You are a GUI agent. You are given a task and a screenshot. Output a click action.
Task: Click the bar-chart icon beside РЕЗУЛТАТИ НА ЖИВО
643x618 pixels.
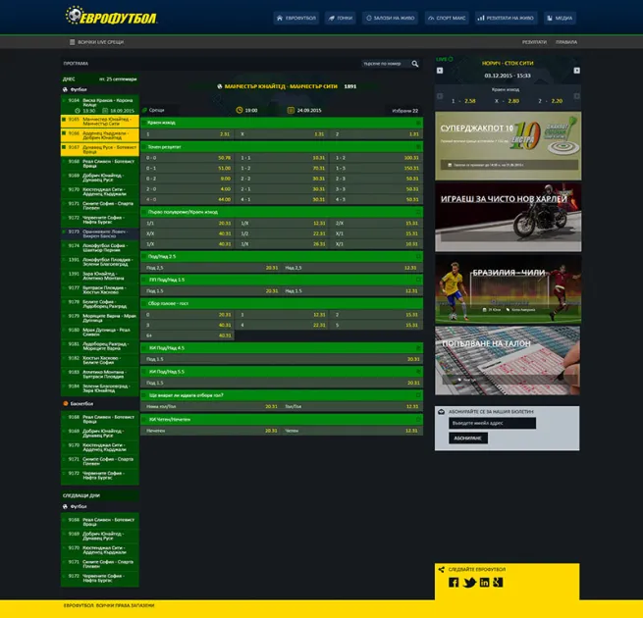(481, 18)
